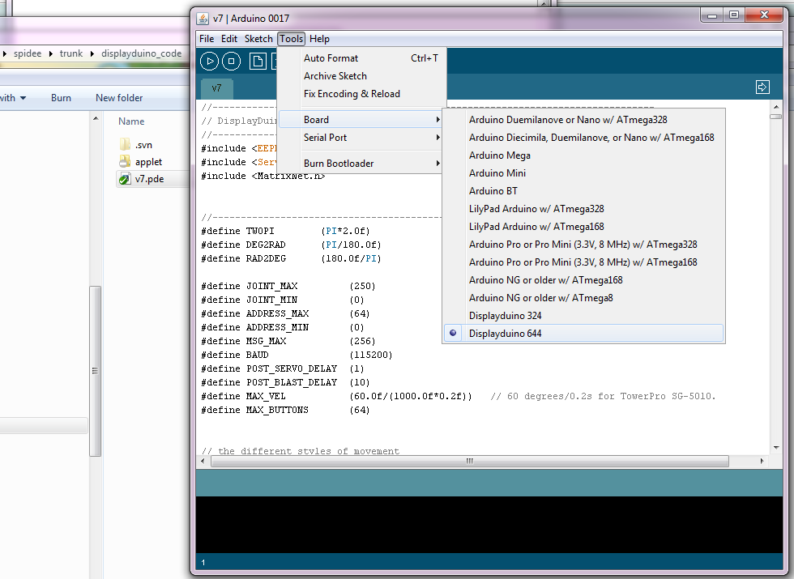Viewport: 794px width, 579px height.
Task: Click the Java icon in title bar
Action: click(203, 18)
